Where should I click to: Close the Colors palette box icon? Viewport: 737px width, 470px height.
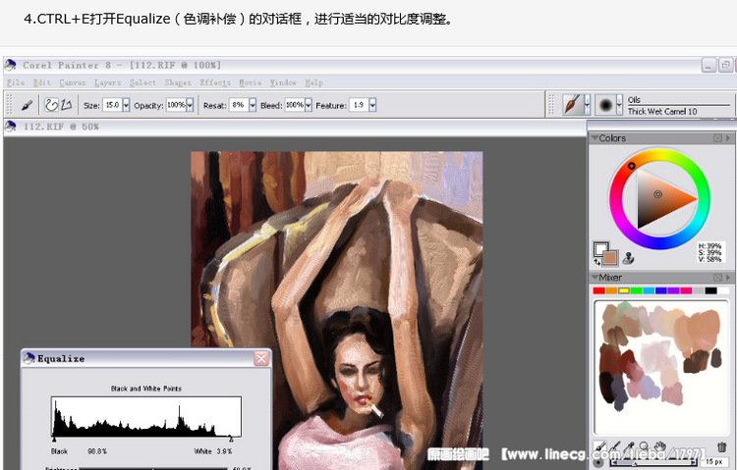tap(717, 138)
